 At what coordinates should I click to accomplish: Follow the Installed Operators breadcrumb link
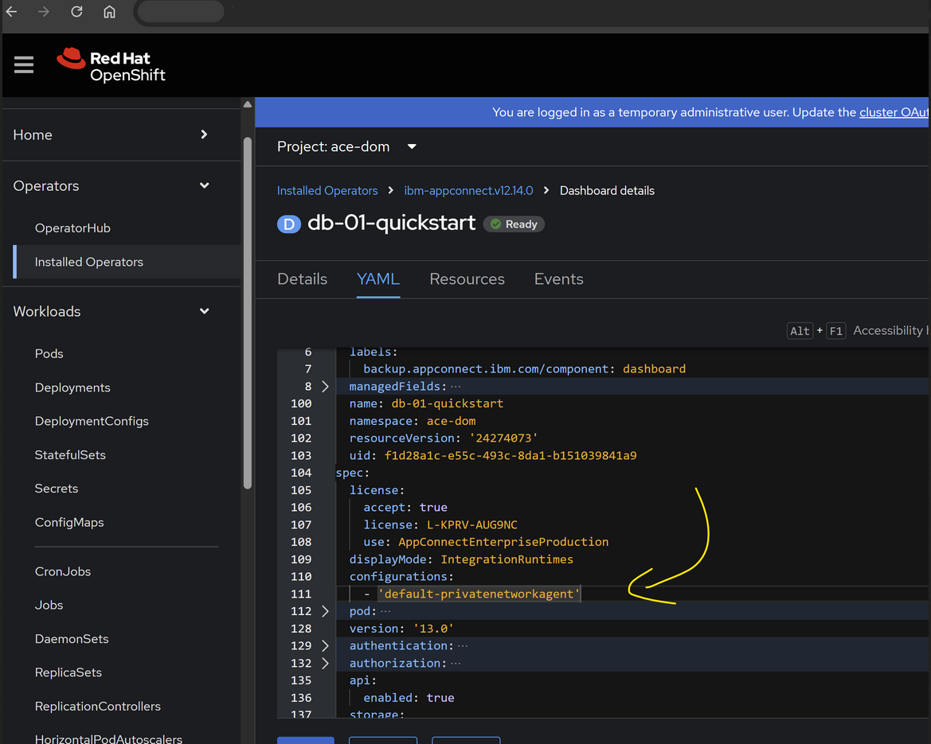pyautogui.click(x=327, y=190)
